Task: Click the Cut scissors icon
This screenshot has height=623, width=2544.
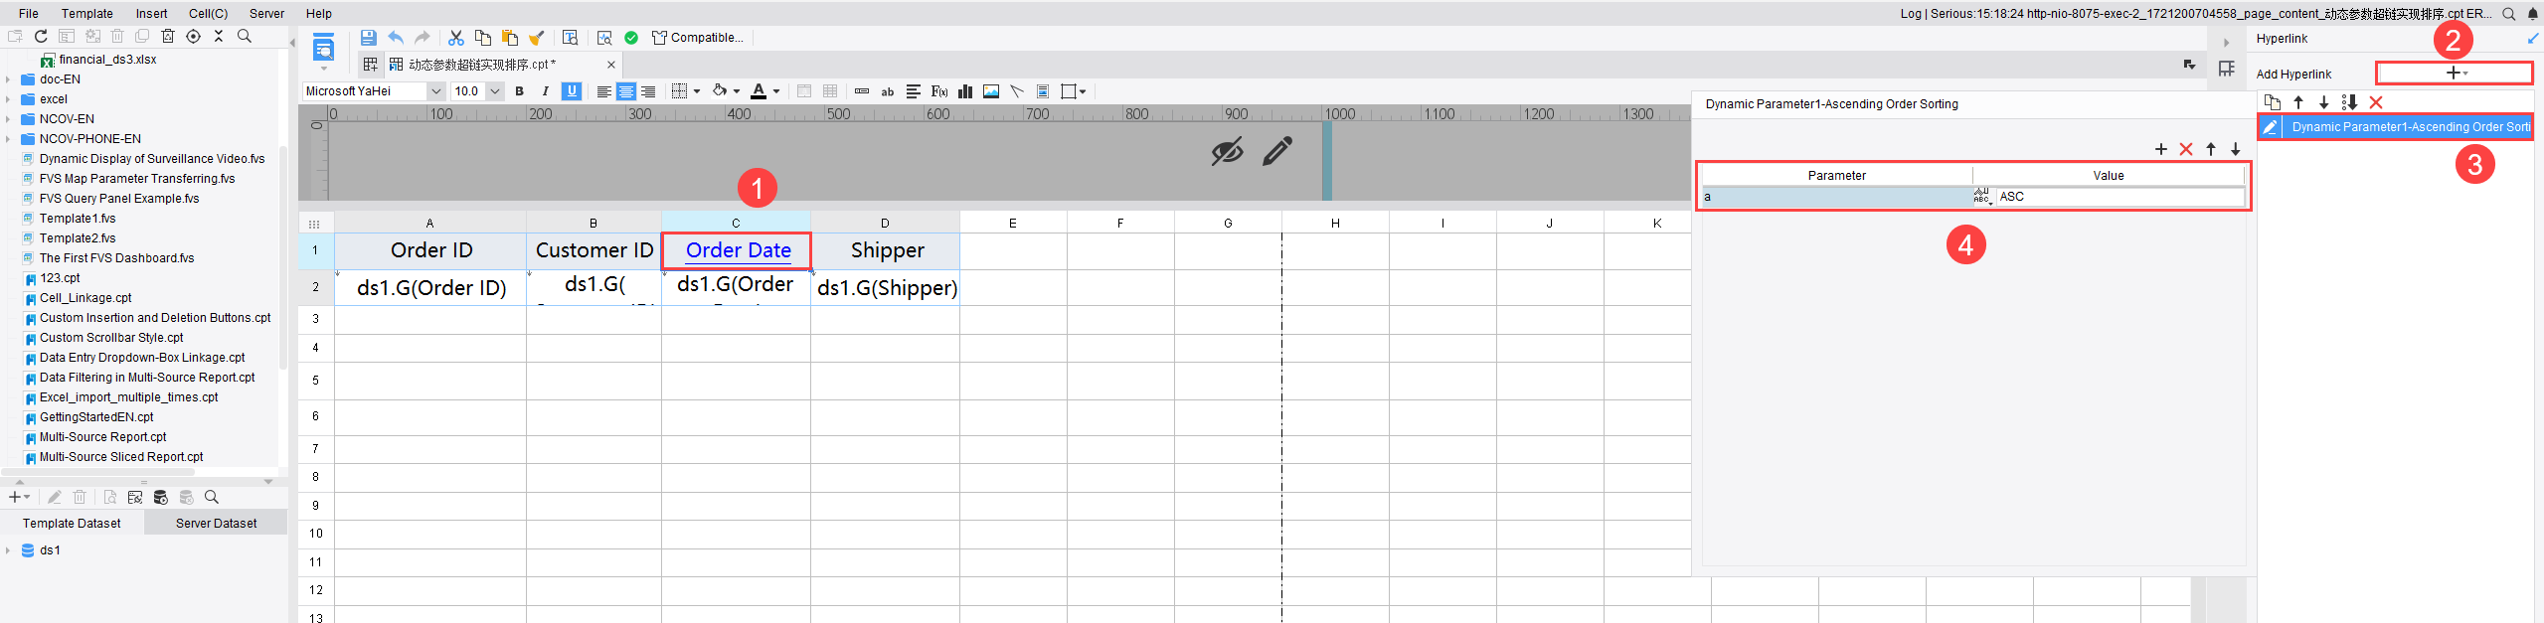Action: coord(456,38)
